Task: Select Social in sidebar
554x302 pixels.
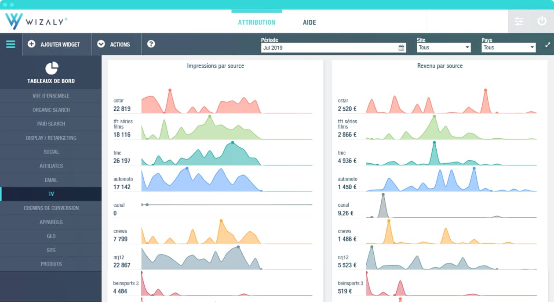Action: pyautogui.click(x=51, y=152)
